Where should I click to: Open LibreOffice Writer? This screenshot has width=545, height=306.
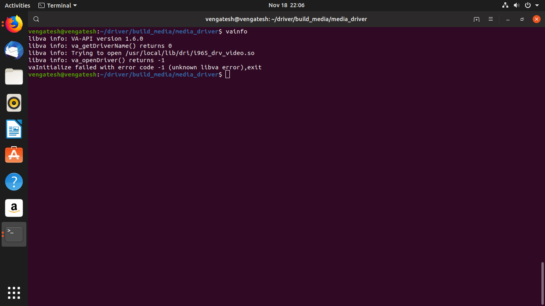[x=14, y=129]
